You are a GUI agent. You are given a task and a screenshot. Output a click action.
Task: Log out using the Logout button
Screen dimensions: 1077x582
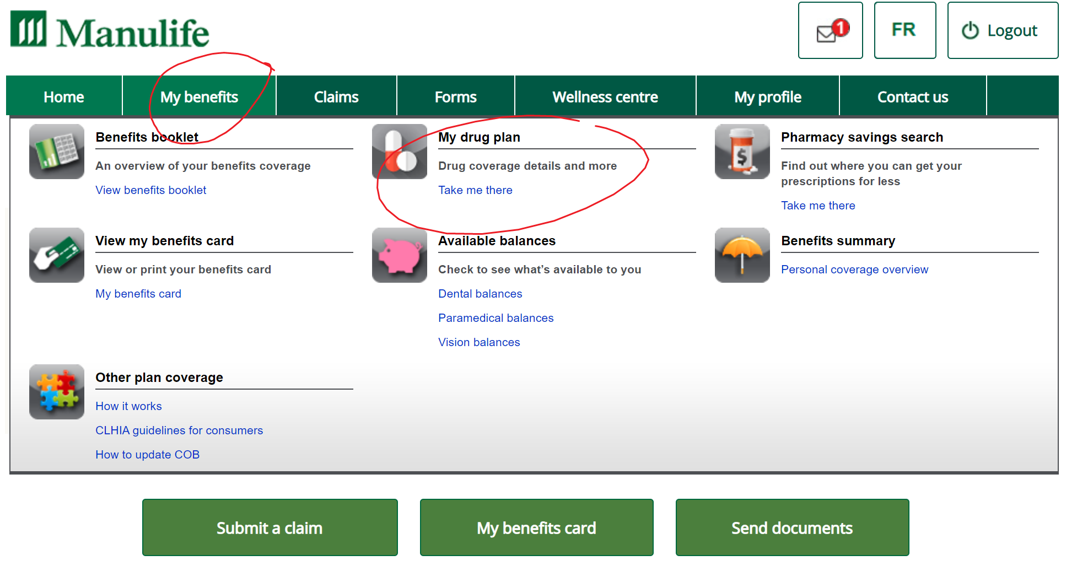[1002, 31]
